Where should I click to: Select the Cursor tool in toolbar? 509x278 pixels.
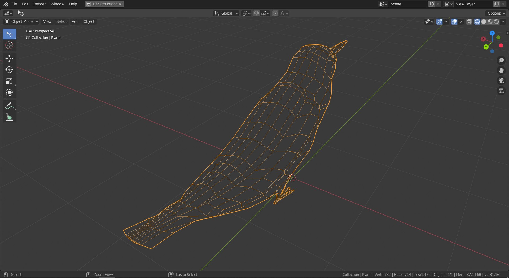[9, 46]
